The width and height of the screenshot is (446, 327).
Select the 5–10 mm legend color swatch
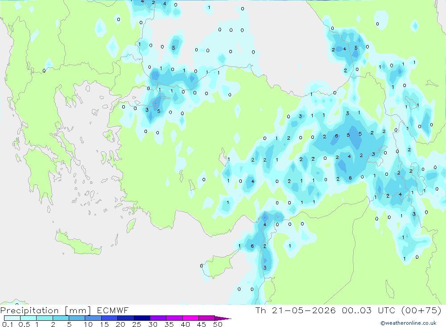[x=77, y=318]
